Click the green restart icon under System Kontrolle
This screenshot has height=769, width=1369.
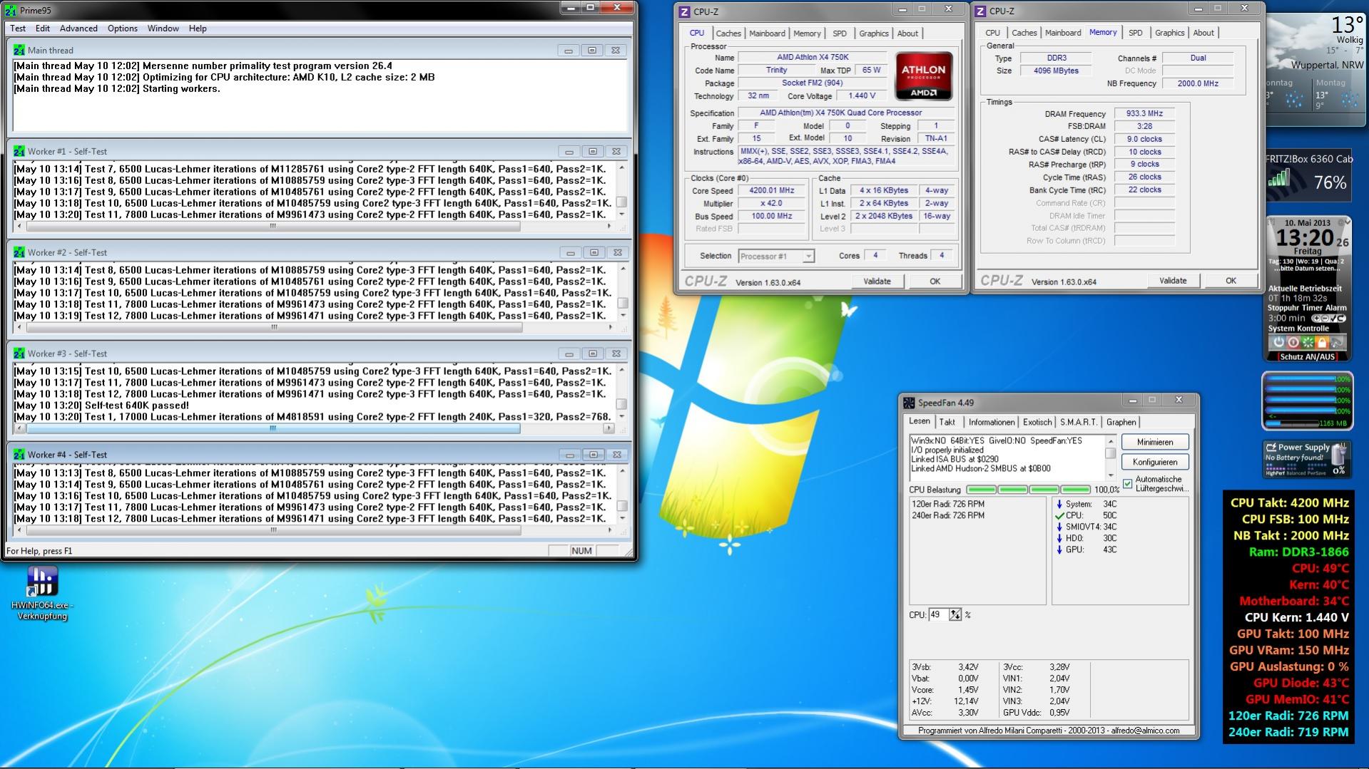coord(1308,342)
